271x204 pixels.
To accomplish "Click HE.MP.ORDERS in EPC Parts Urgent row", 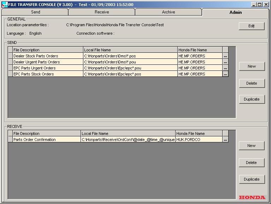I will [x=200, y=68].
